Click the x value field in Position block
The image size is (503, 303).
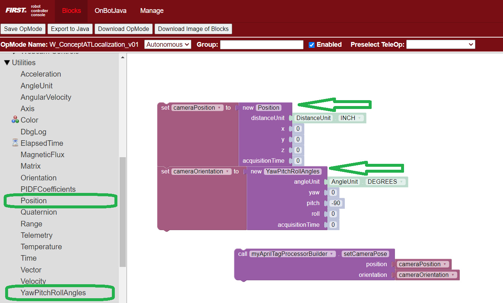[x=298, y=129]
